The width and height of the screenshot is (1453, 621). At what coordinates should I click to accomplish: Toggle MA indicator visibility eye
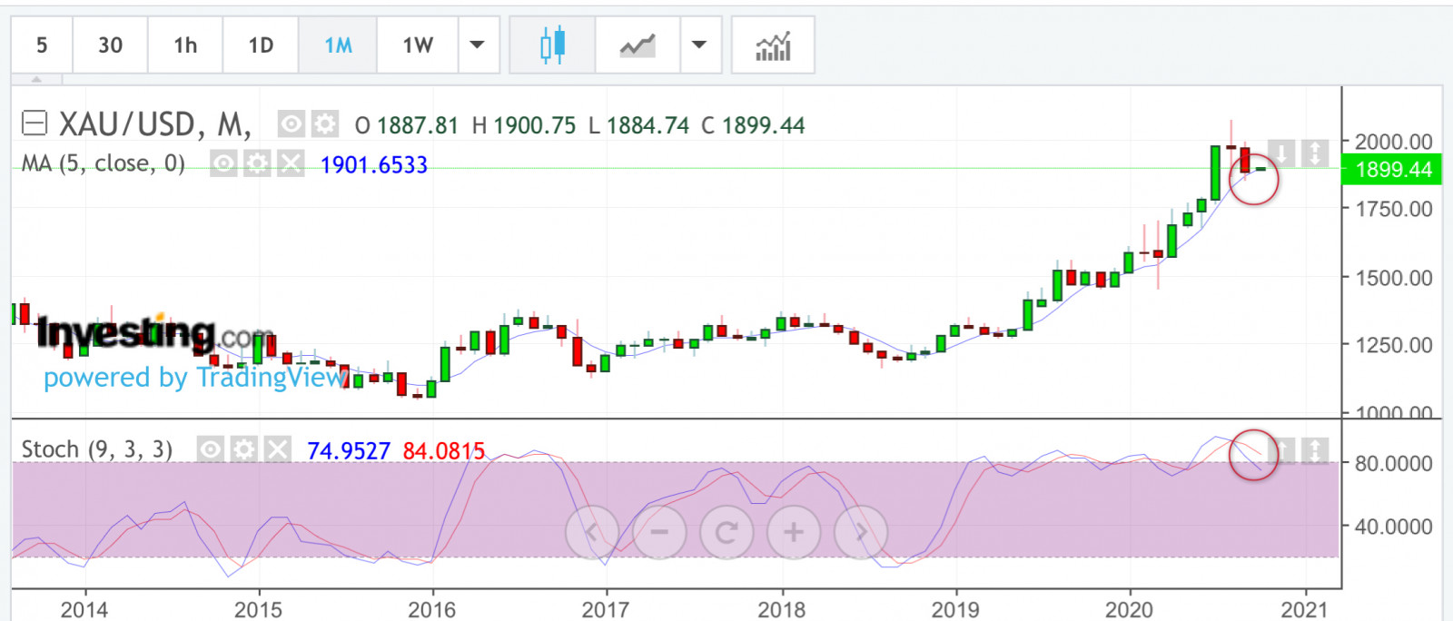[224, 163]
